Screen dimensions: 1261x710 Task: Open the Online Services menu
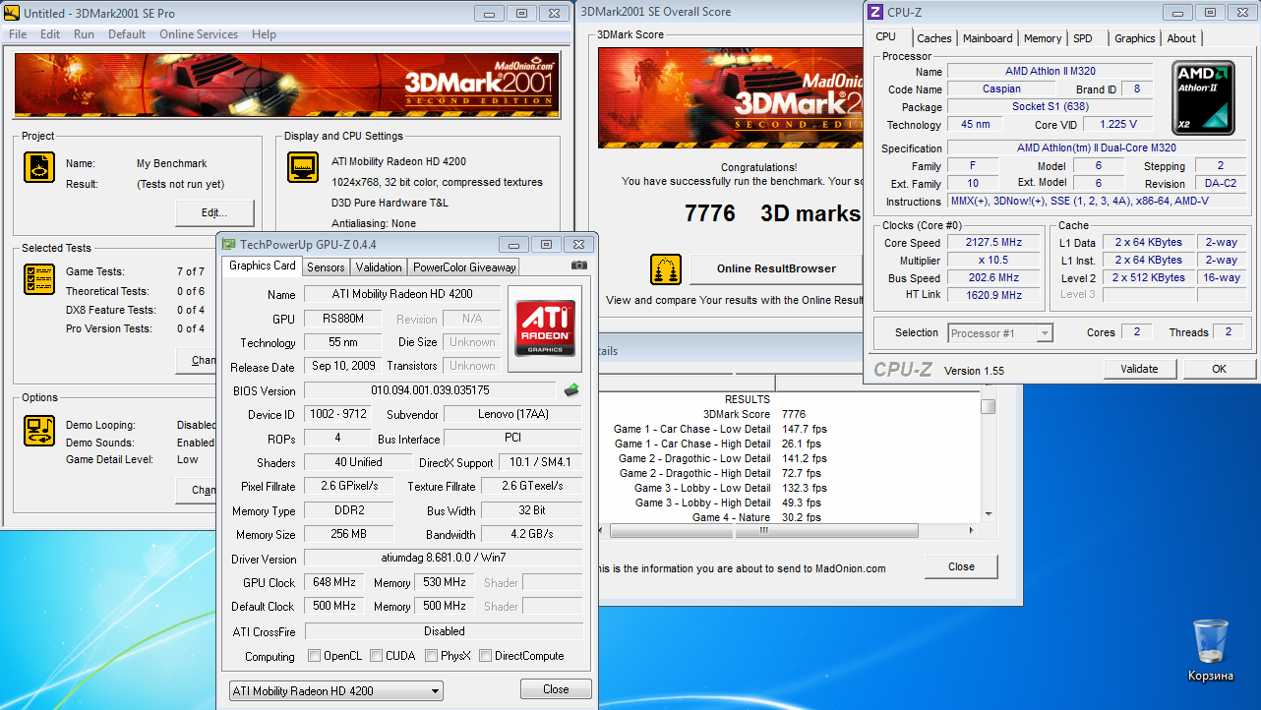(x=199, y=34)
